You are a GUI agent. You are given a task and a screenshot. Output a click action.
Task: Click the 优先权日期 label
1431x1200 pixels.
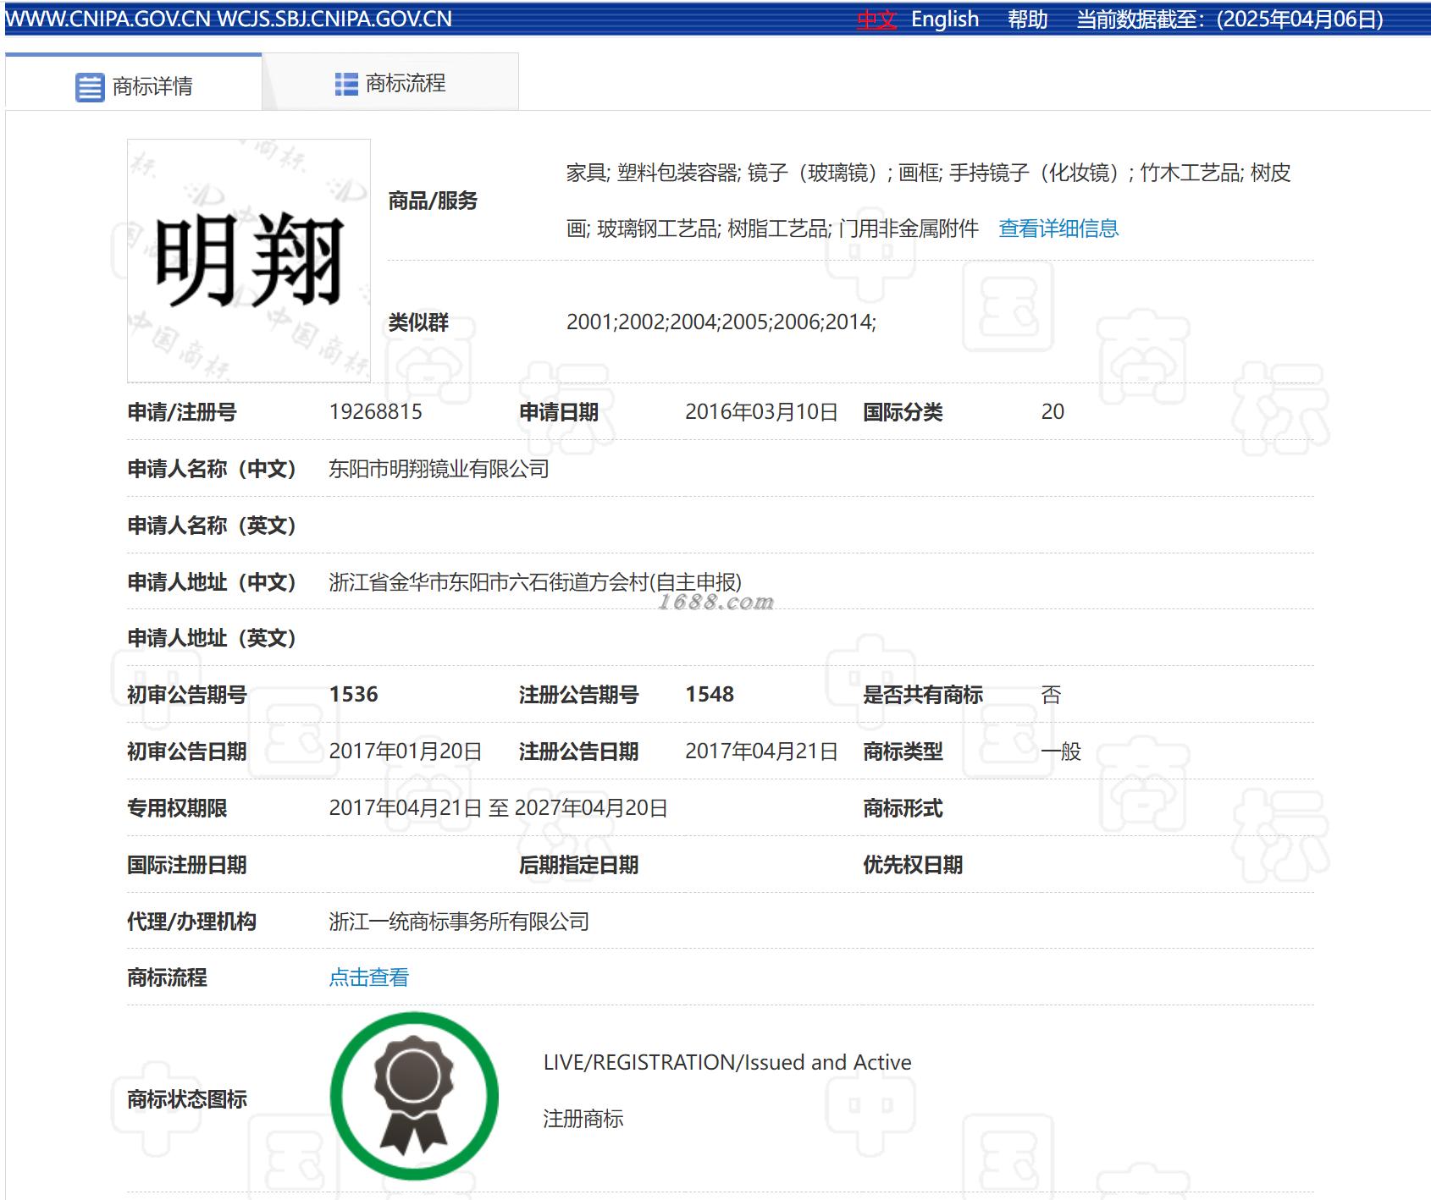[x=913, y=865]
